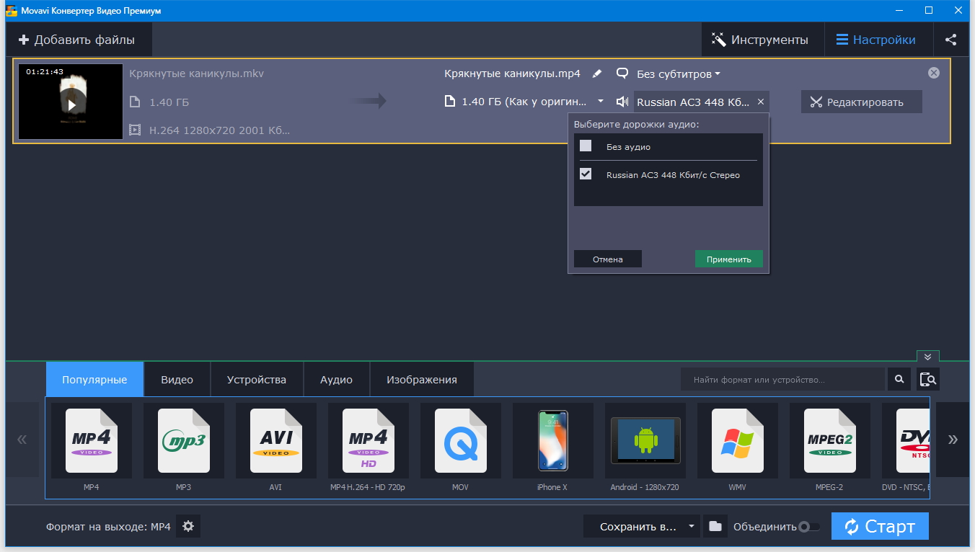975x552 pixels.
Task: Click the share icon in top toolbar
Action: pyautogui.click(x=951, y=40)
